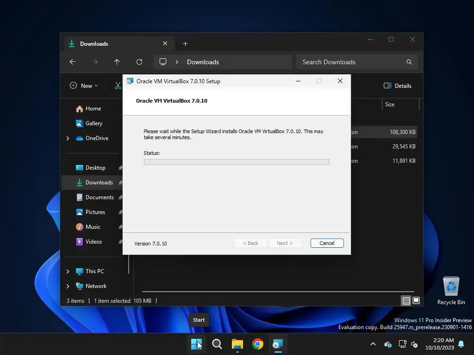The image size is (474, 355).
Task: Click the search magnifier icon in Explorer
Action: (409, 62)
